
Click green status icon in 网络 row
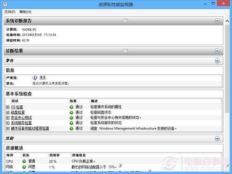pyautogui.click(x=24, y=167)
